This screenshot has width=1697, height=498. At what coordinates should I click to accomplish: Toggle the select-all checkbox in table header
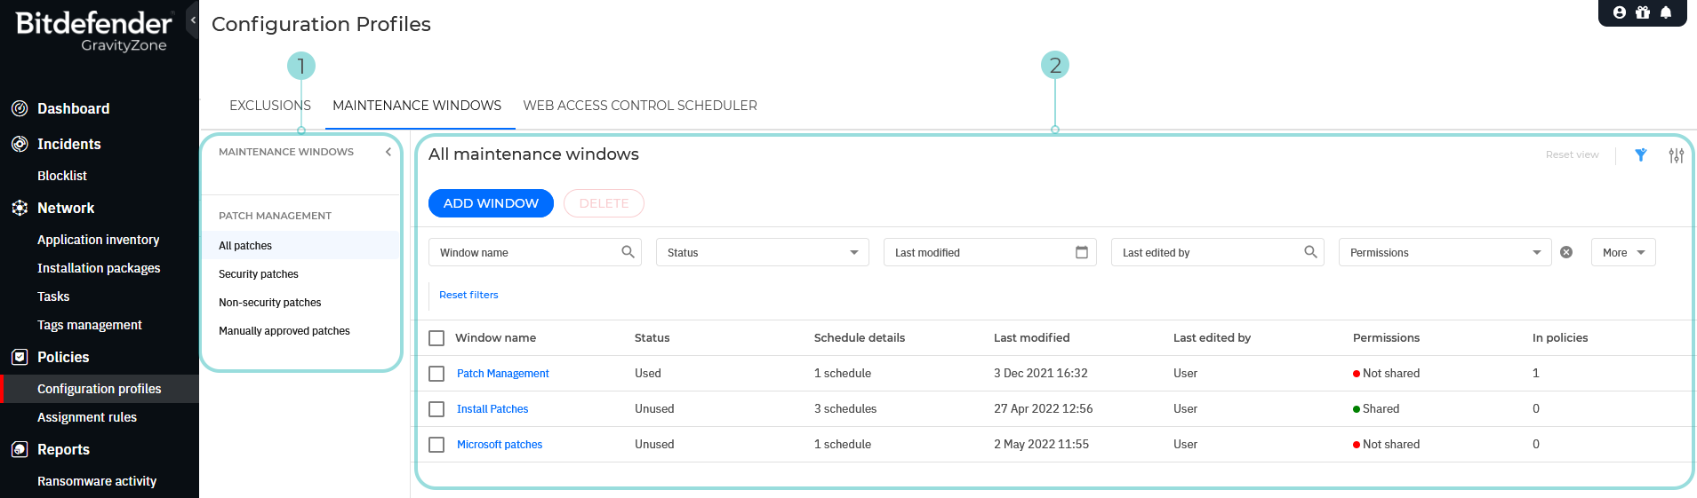pyautogui.click(x=436, y=338)
